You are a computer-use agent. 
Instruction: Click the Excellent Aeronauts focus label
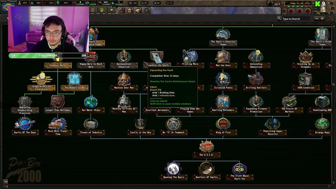157,110
